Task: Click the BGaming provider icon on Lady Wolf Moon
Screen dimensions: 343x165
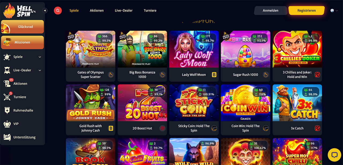Action: click(214, 75)
